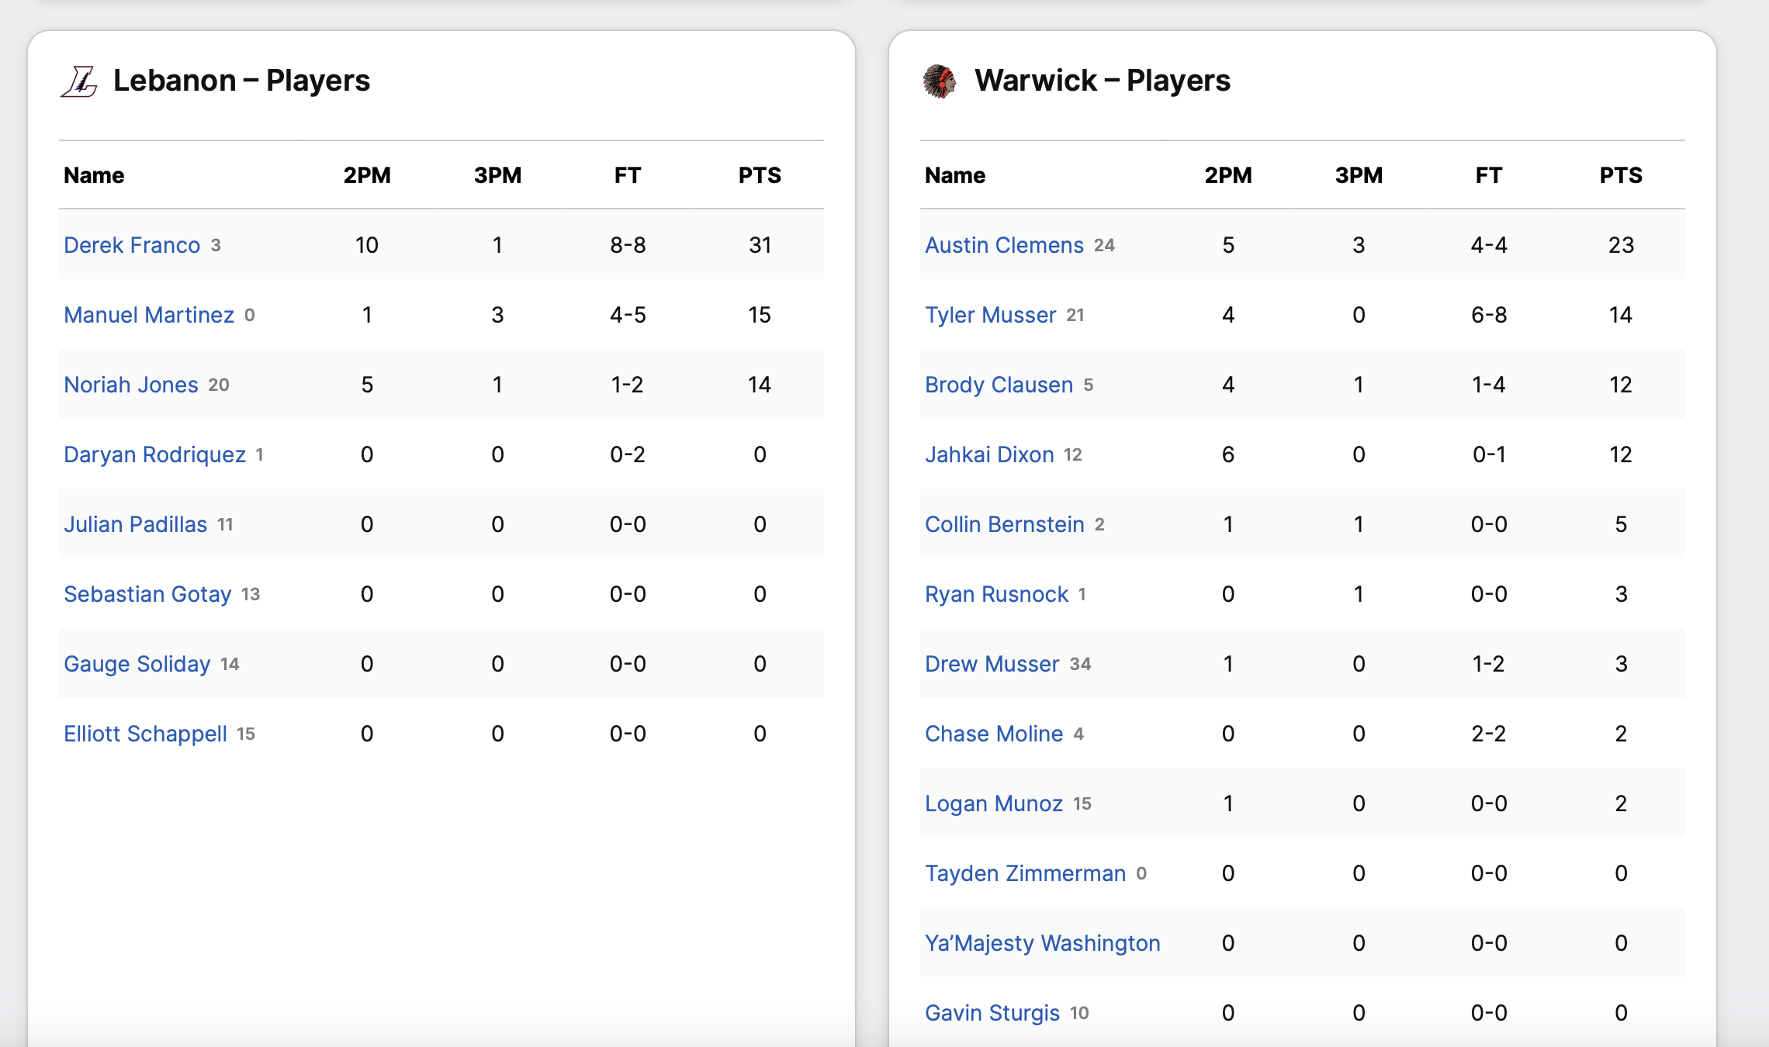Go to Ryan Rusnock's player page
The width and height of the screenshot is (1769, 1047).
[996, 594]
